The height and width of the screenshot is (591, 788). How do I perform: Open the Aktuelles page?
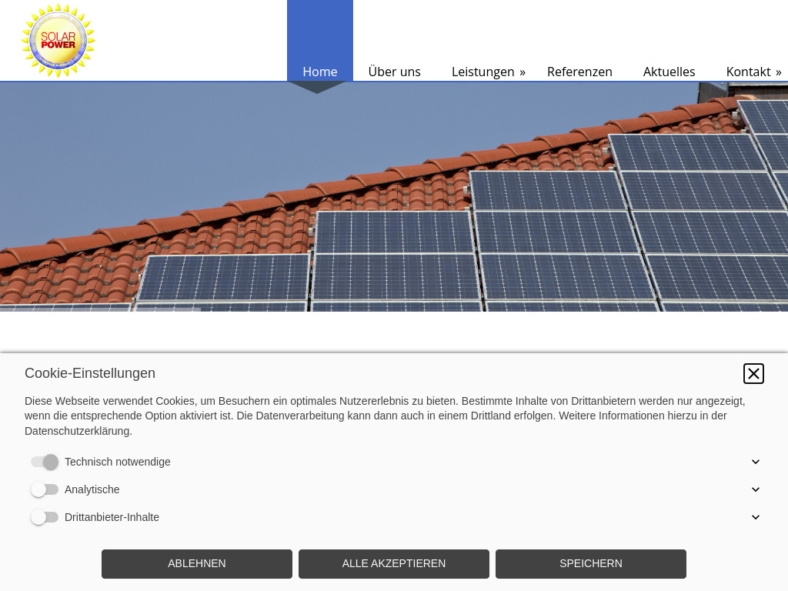click(x=669, y=72)
